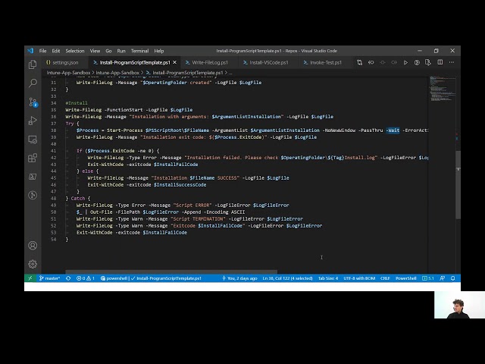
Task: Click the horizontal editor scrollbar
Action: (x=171, y=271)
